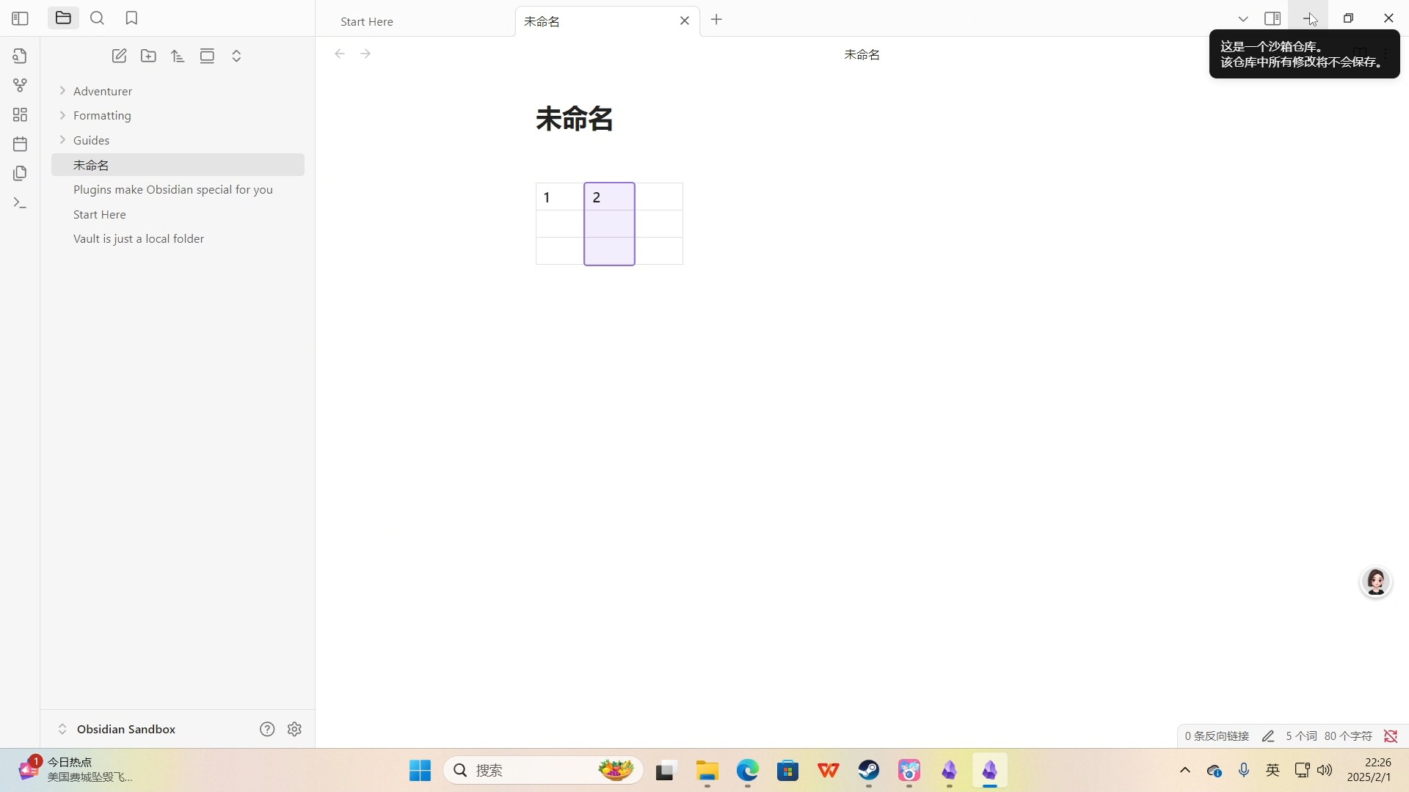The height and width of the screenshot is (792, 1409).
Task: Toggle the right sidebar panel
Action: [x=1273, y=18]
